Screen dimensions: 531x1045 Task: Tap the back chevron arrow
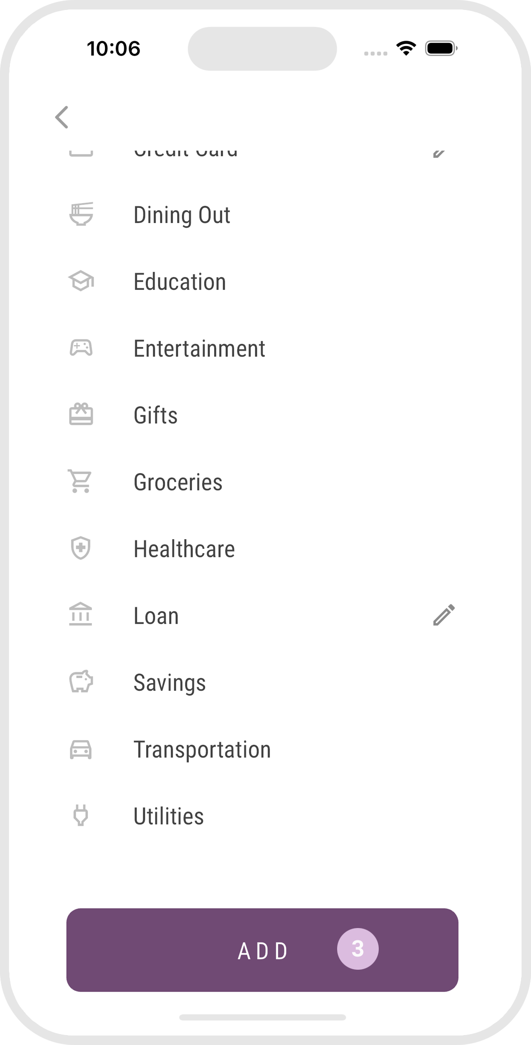[62, 117]
